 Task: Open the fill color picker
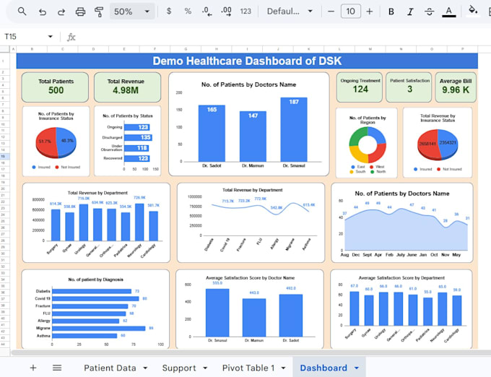pyautogui.click(x=473, y=11)
